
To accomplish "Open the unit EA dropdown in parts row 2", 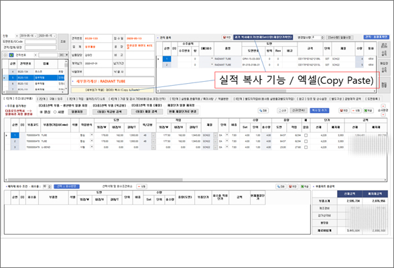I will pos(227,141).
